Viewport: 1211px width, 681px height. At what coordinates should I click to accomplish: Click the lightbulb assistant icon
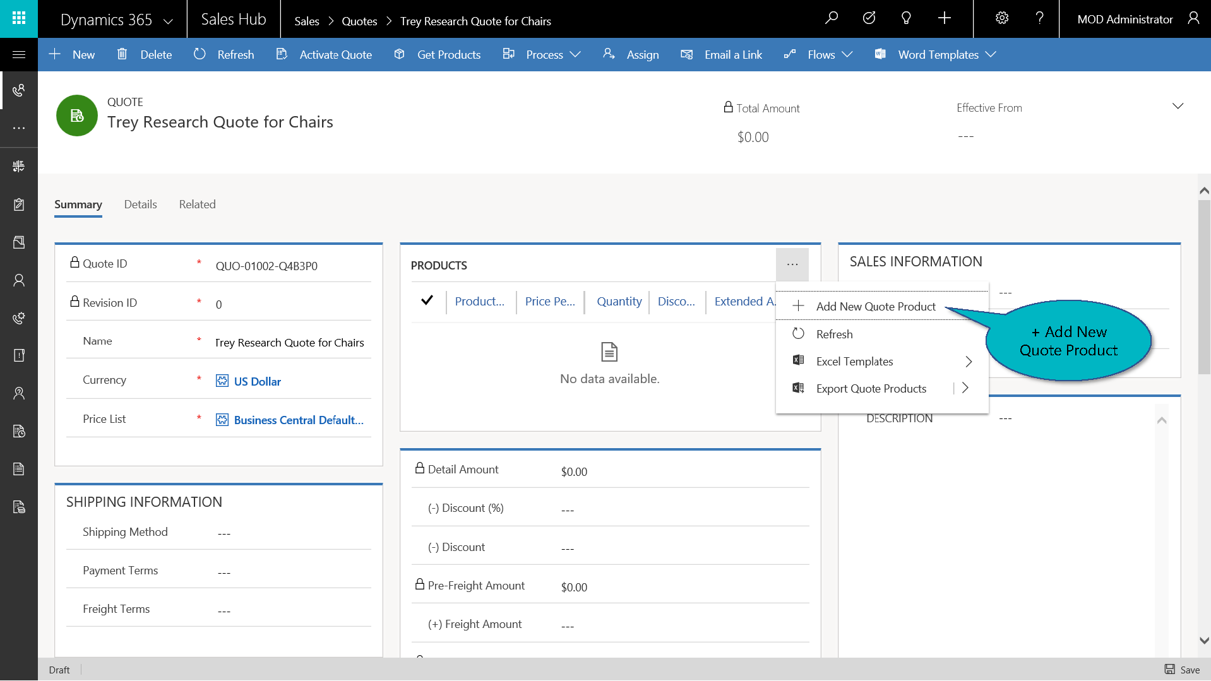pyautogui.click(x=906, y=18)
